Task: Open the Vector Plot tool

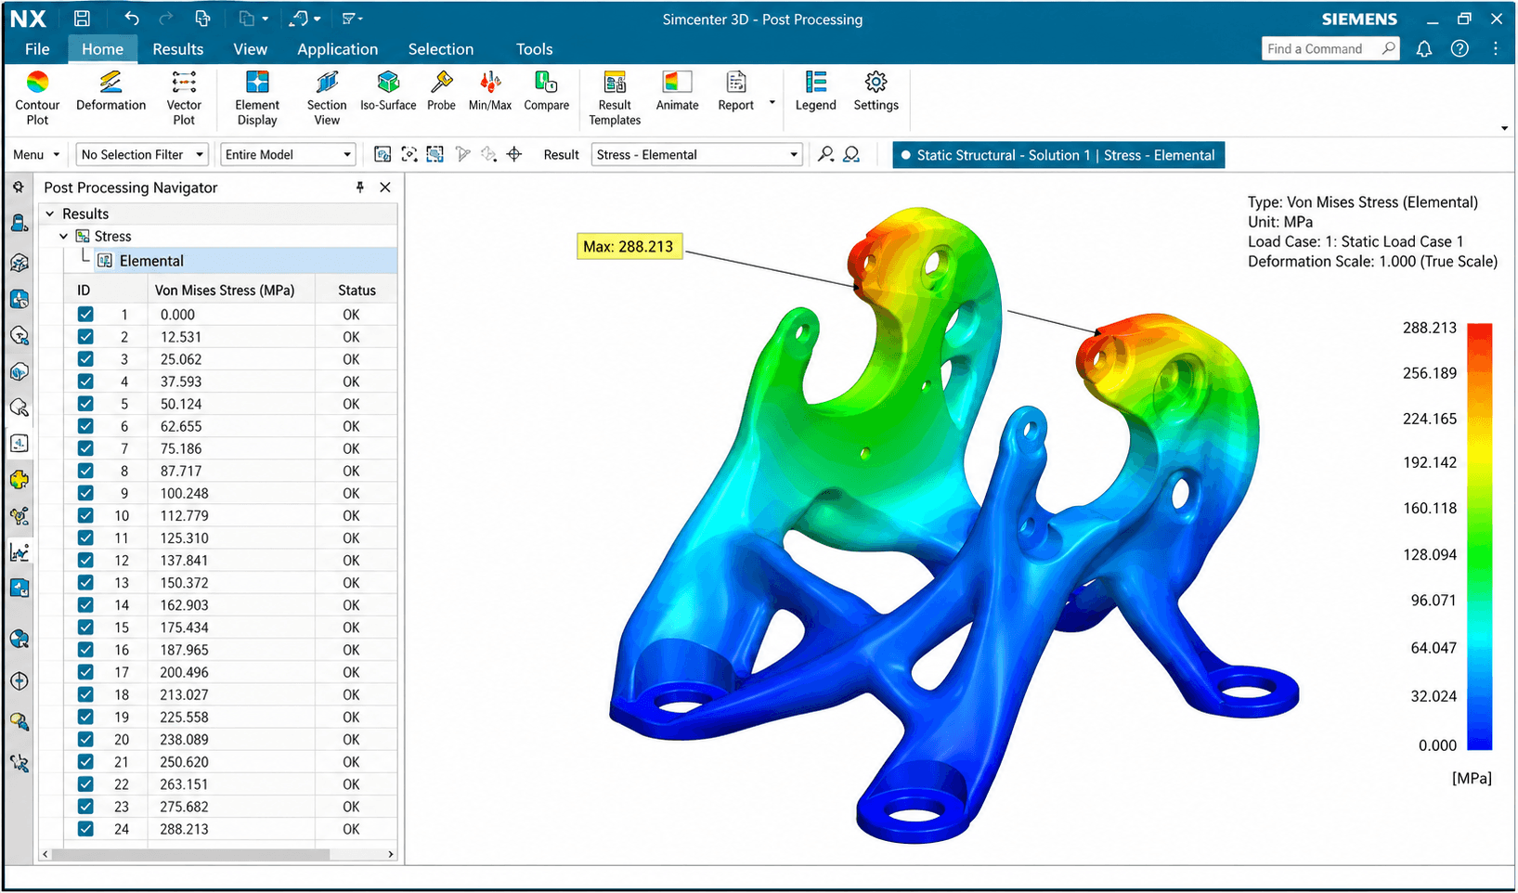Action: click(x=184, y=97)
